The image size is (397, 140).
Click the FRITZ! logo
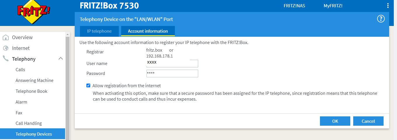pos(34,13)
